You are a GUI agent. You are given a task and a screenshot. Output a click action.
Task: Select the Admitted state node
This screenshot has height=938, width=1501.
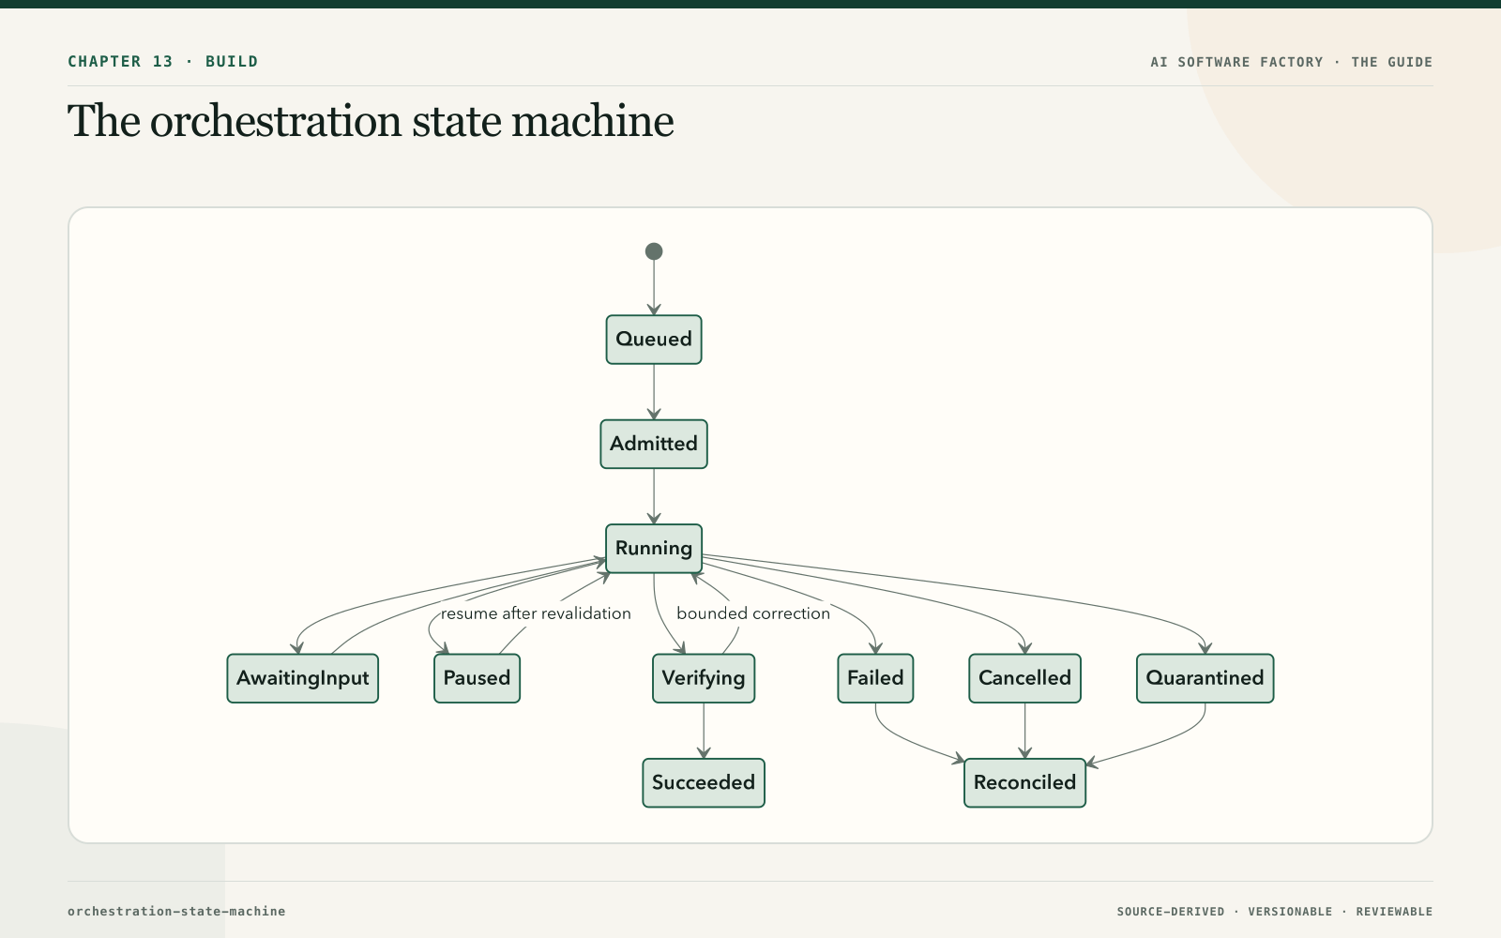tap(654, 444)
